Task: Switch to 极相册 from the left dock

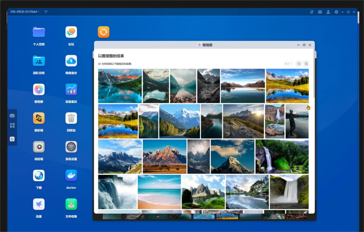Action: [x=12, y=139]
